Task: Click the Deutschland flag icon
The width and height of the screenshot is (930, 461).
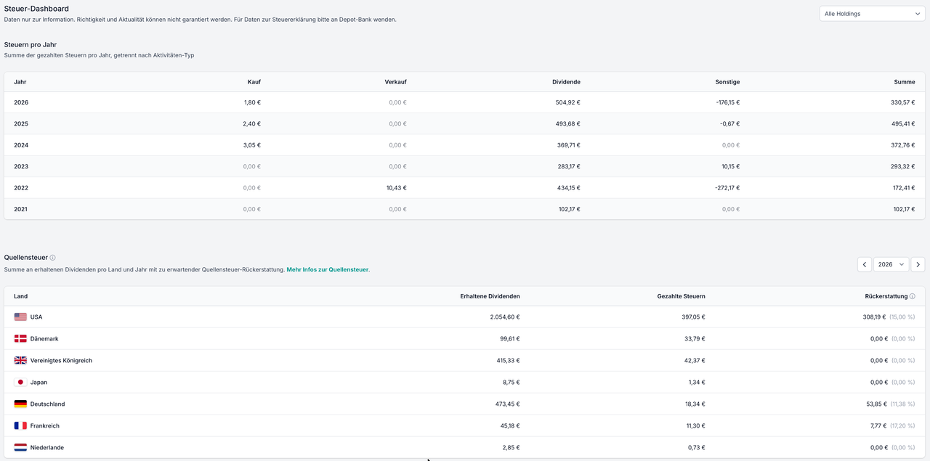Action: pos(20,404)
